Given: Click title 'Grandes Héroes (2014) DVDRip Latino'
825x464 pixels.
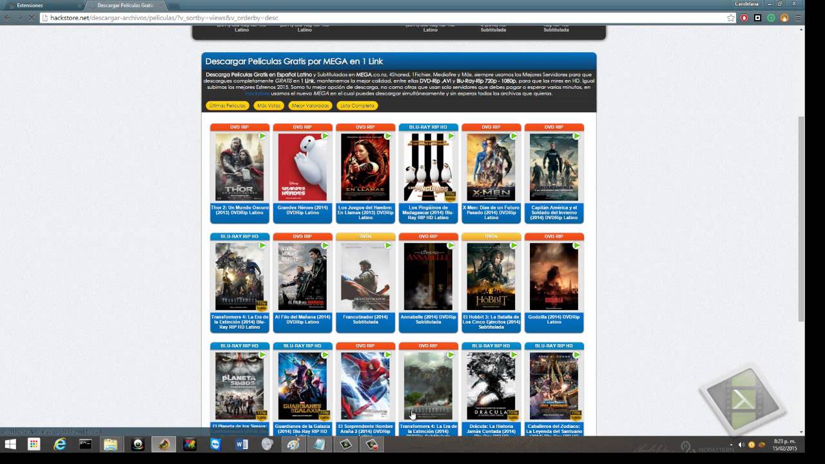Looking at the screenshot, I should (302, 210).
